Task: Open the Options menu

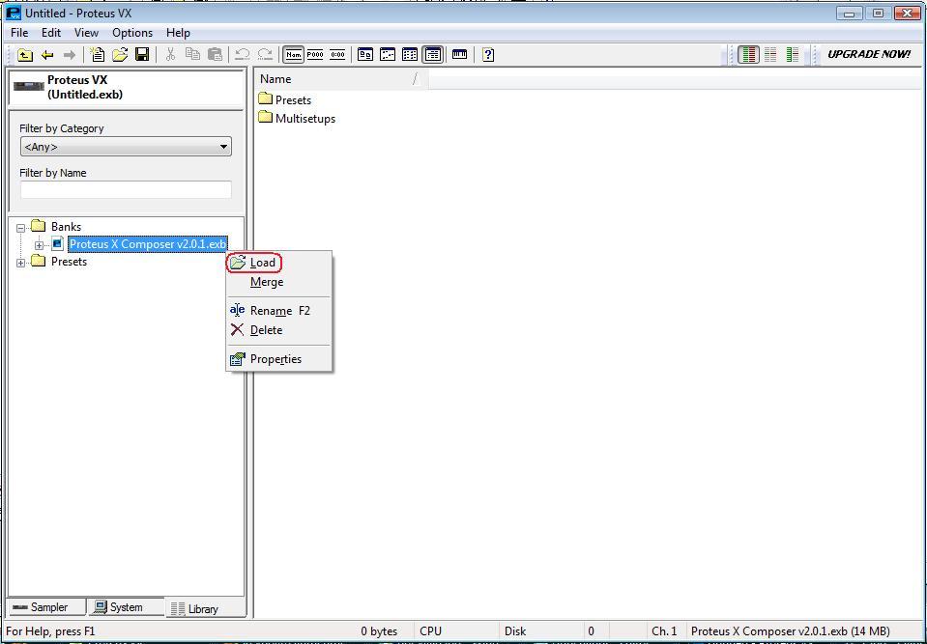Action: [x=132, y=33]
